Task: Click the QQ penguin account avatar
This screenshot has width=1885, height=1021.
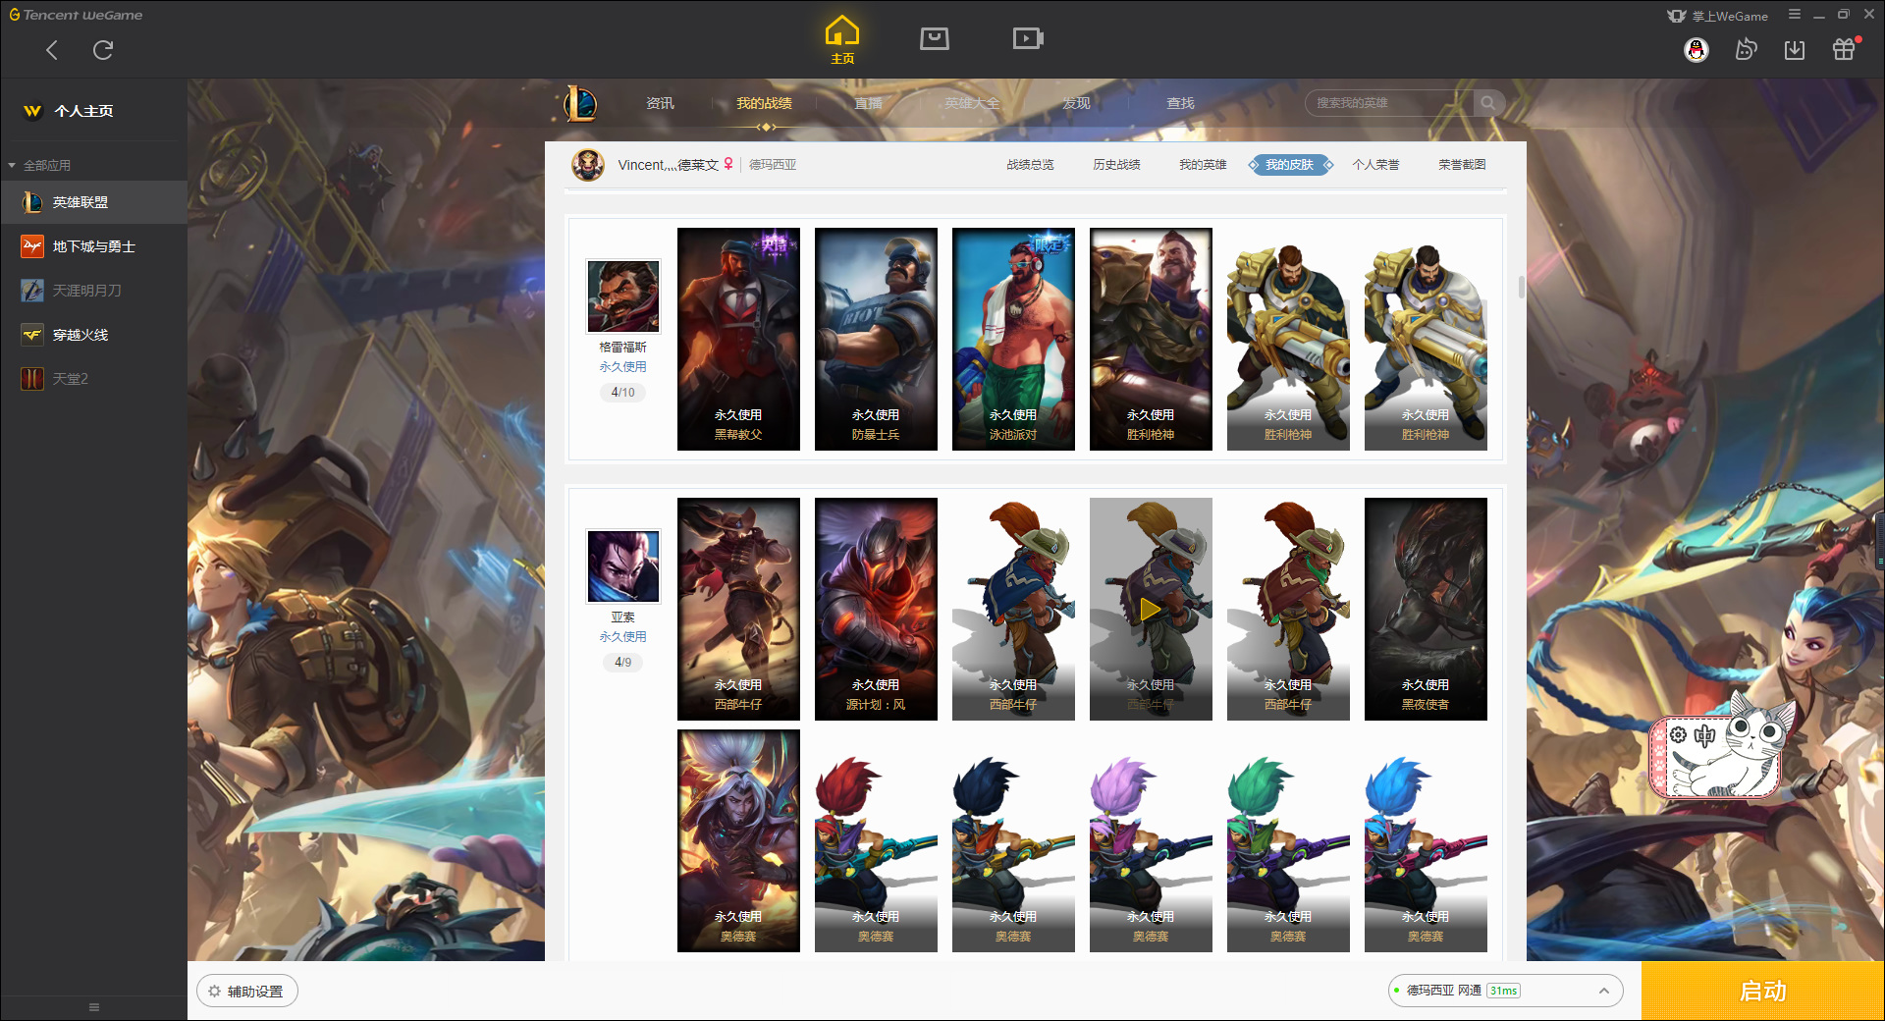Action: tap(1696, 49)
